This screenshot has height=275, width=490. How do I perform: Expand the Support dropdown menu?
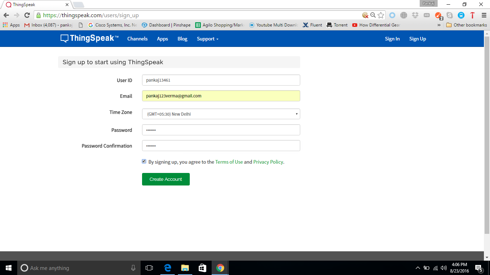coord(207,39)
